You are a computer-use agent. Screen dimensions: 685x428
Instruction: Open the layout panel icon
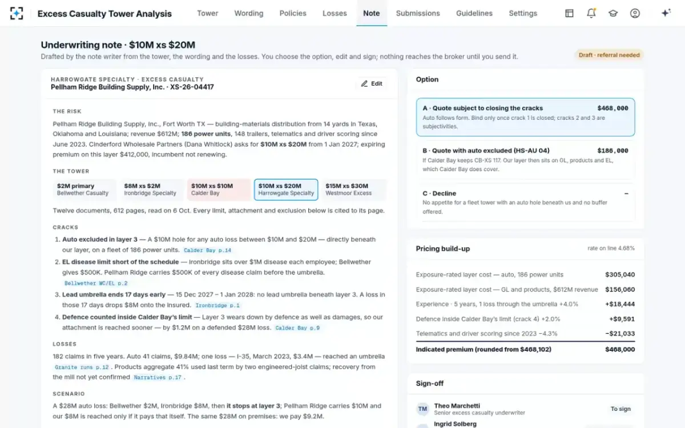569,13
